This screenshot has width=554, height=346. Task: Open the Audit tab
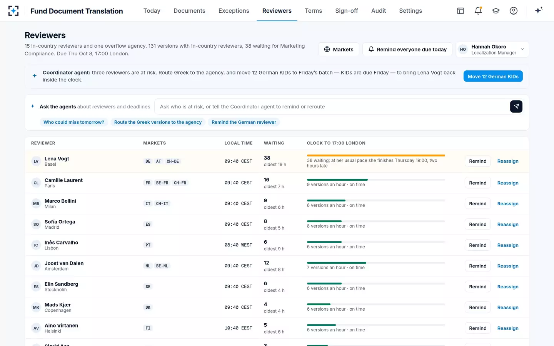(379, 11)
